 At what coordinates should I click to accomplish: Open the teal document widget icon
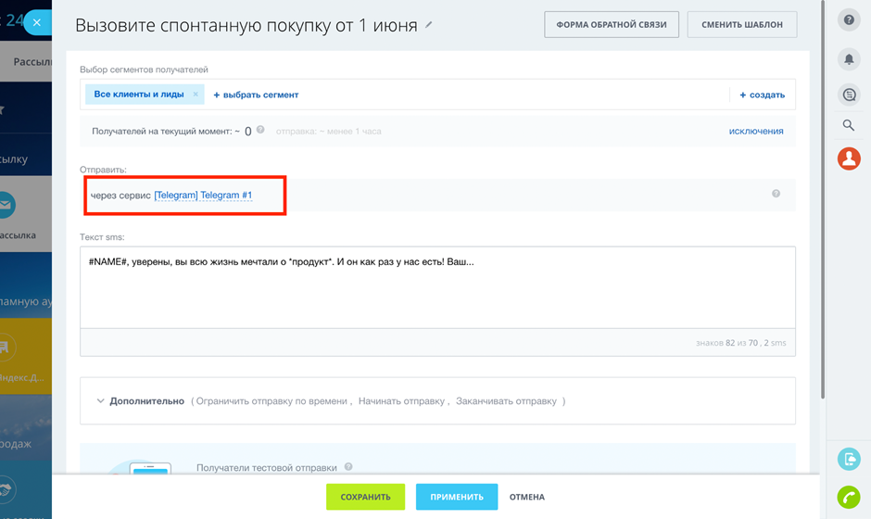pos(849,459)
